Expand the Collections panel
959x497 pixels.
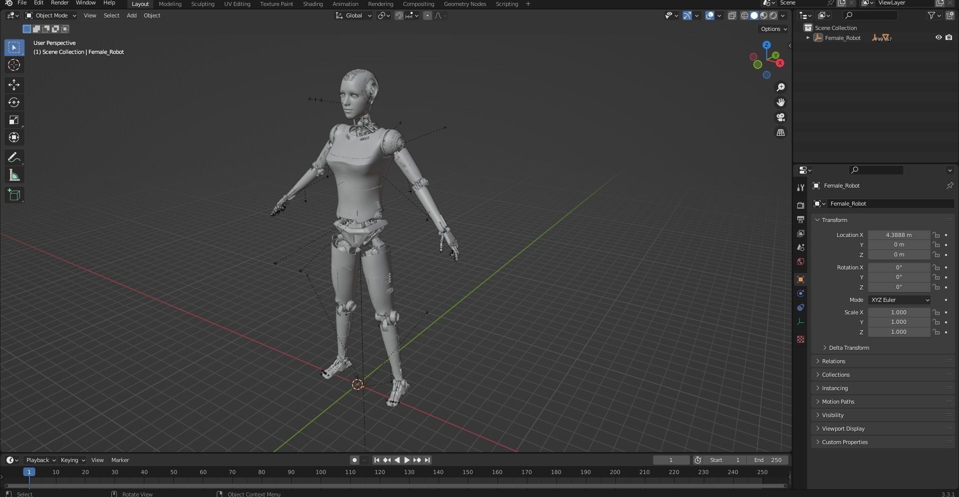click(x=883, y=375)
